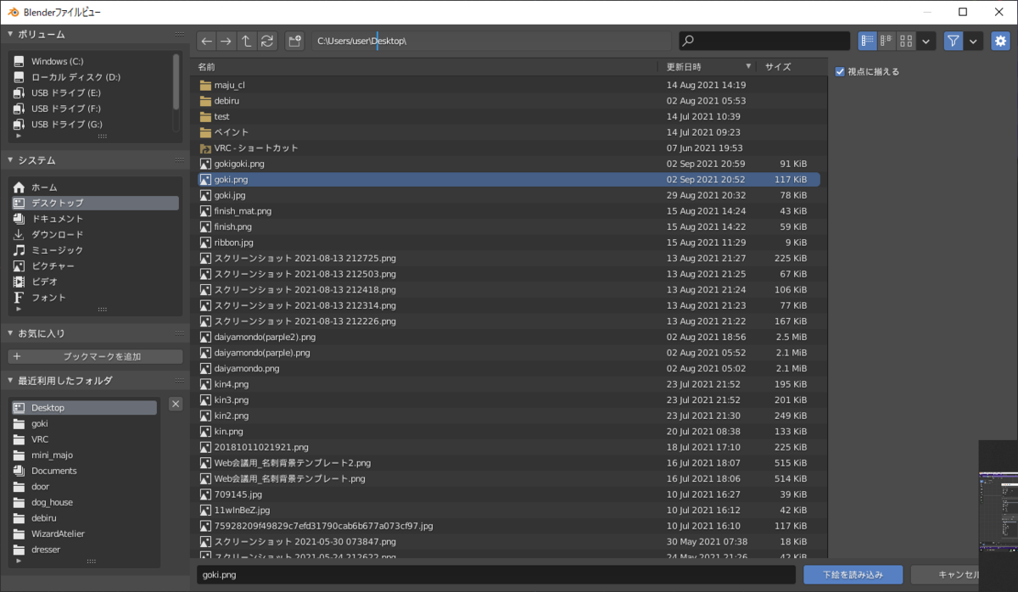Switch to thumbnail display mode

point(907,41)
